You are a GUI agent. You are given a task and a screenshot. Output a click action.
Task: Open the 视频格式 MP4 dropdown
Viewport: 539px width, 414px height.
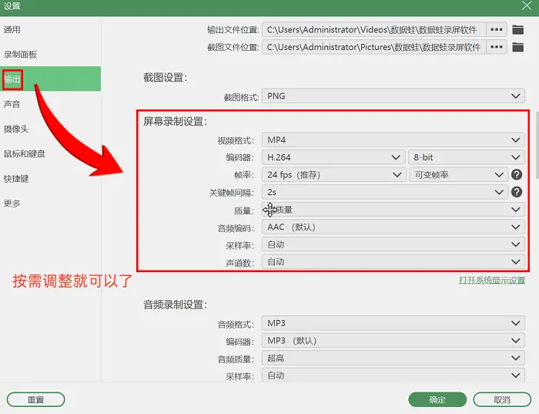tap(393, 140)
